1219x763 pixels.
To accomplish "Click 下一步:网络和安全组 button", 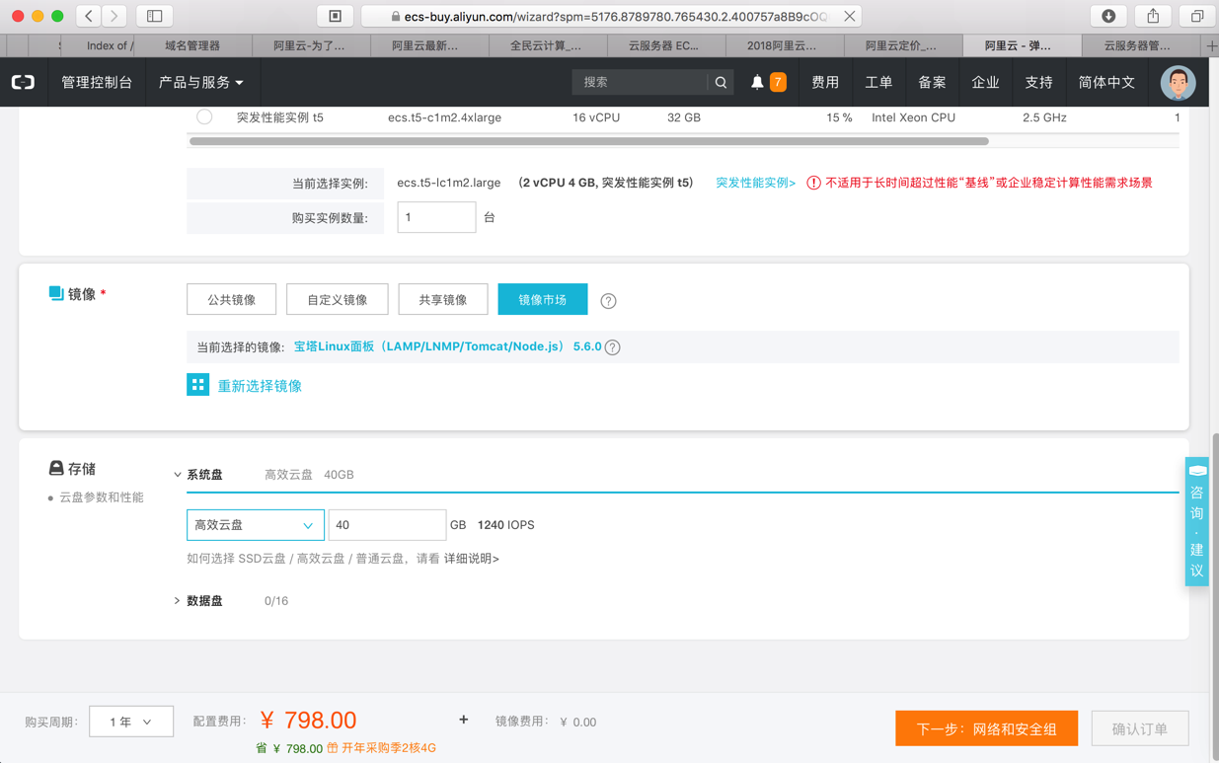I will pyautogui.click(x=986, y=728).
